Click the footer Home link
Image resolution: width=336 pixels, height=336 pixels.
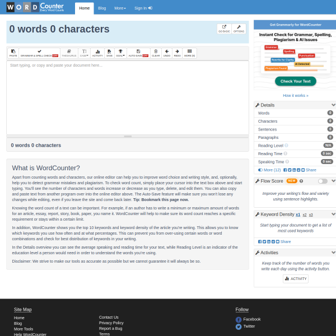coord(19,318)
